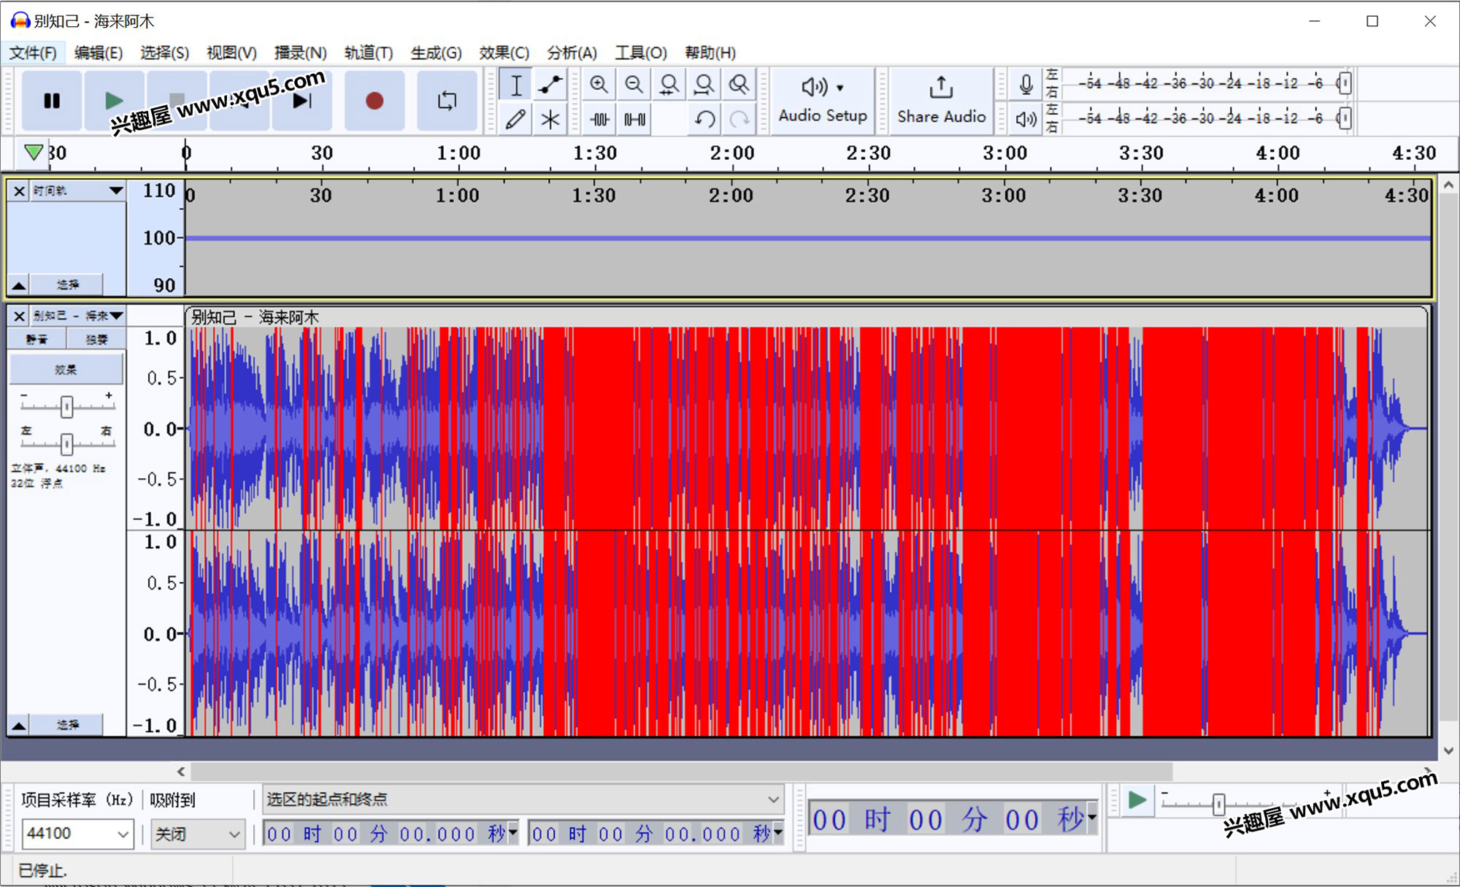Click the track gain slider knob

click(x=66, y=407)
